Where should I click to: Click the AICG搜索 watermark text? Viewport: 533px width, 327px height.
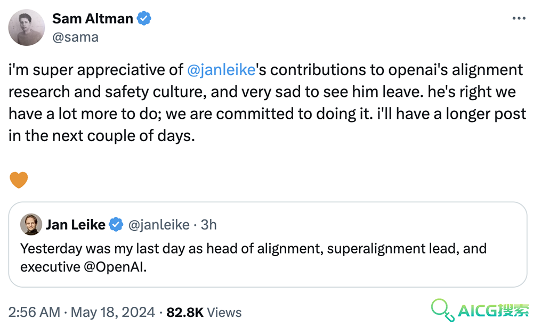point(494,310)
